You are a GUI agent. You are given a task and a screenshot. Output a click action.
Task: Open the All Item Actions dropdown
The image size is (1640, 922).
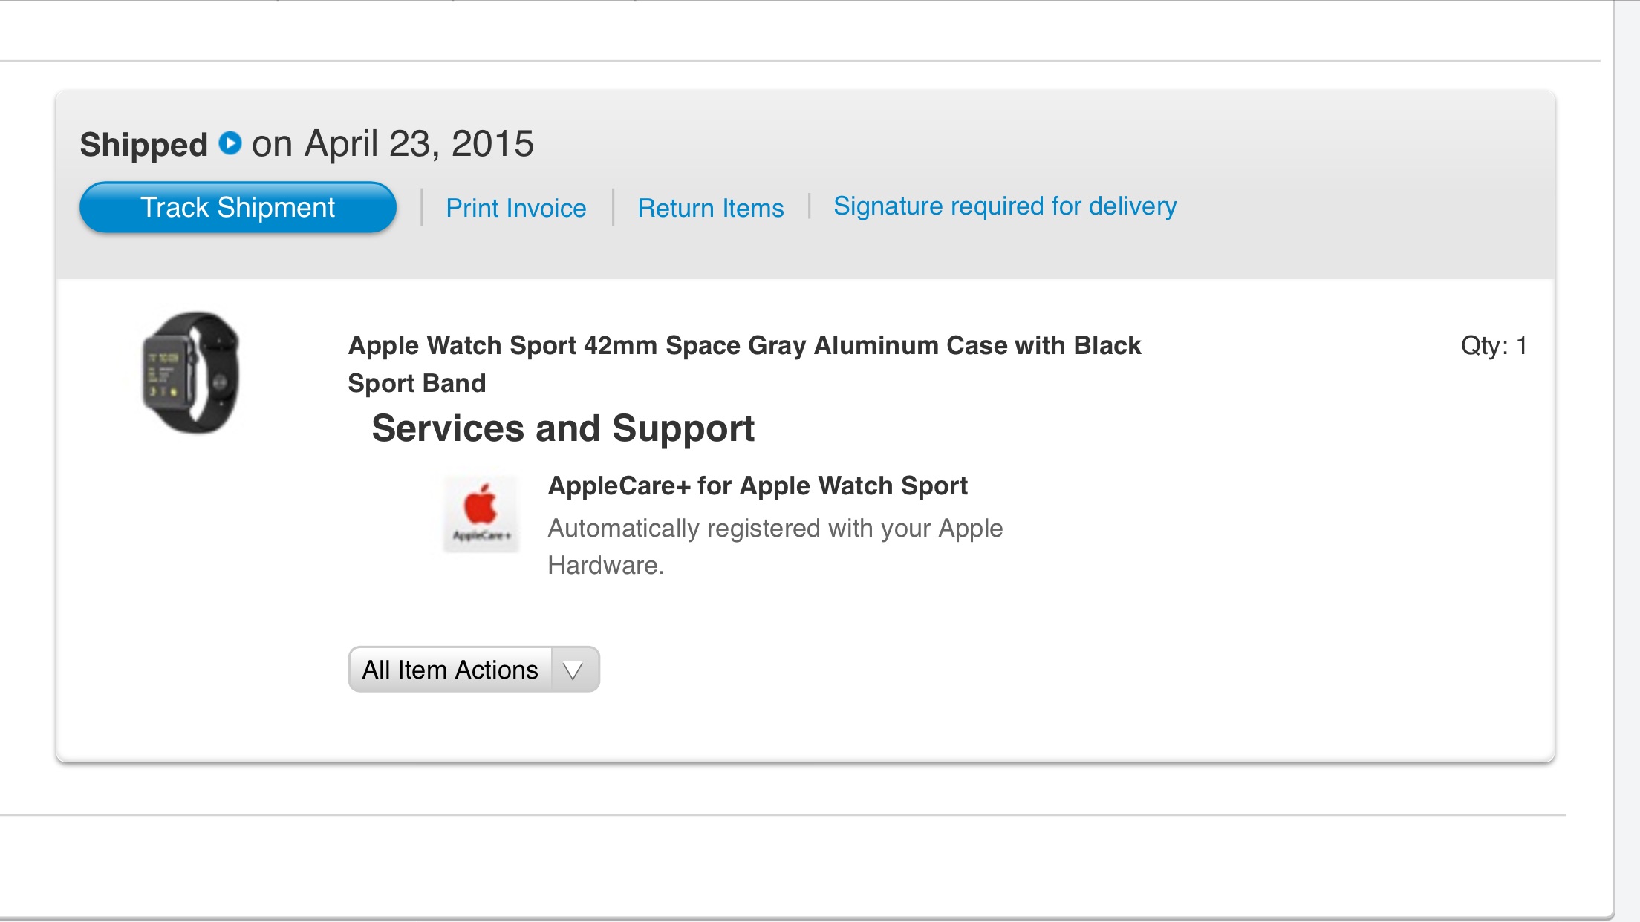click(474, 669)
